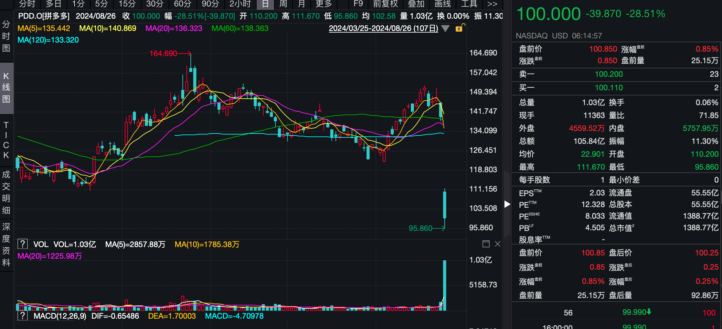This screenshot has height=329, width=722.
Task: Click the 叠加 overlay button
Action: (416, 4)
